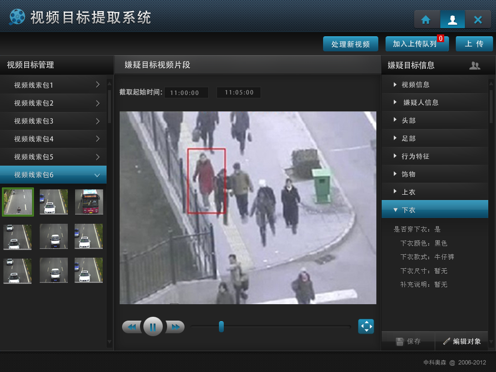Collapse 视频线索包6

tap(53, 174)
